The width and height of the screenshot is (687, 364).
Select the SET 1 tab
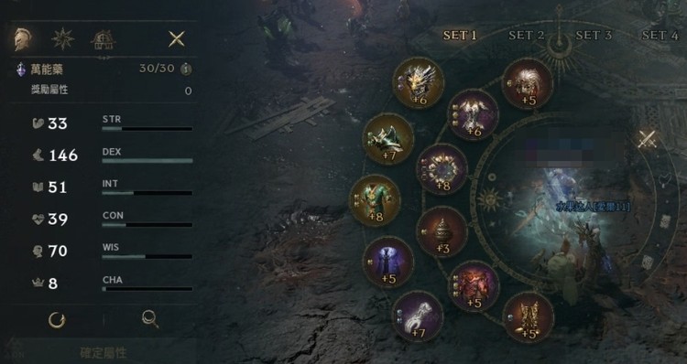point(459,35)
